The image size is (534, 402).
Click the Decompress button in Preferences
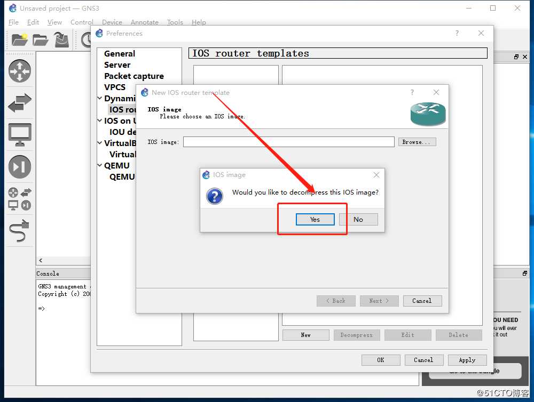[357, 335]
